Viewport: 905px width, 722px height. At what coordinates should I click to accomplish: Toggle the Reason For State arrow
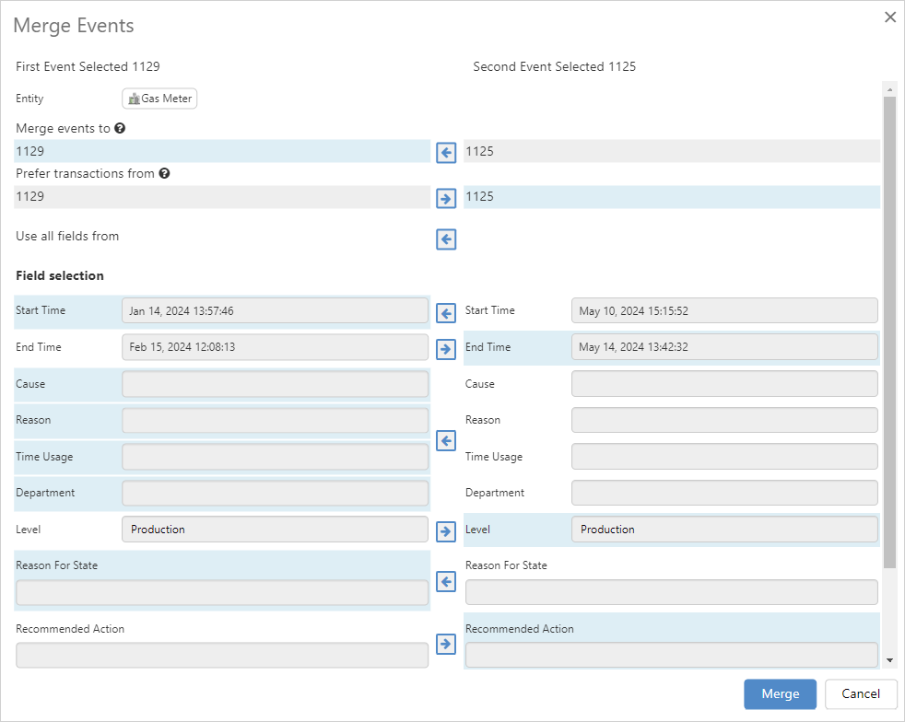[446, 582]
